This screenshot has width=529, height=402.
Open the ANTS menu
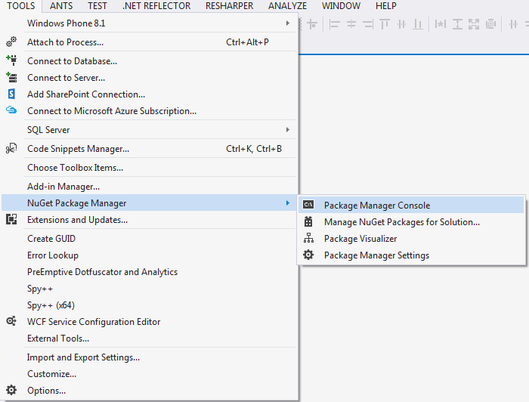[x=61, y=6]
